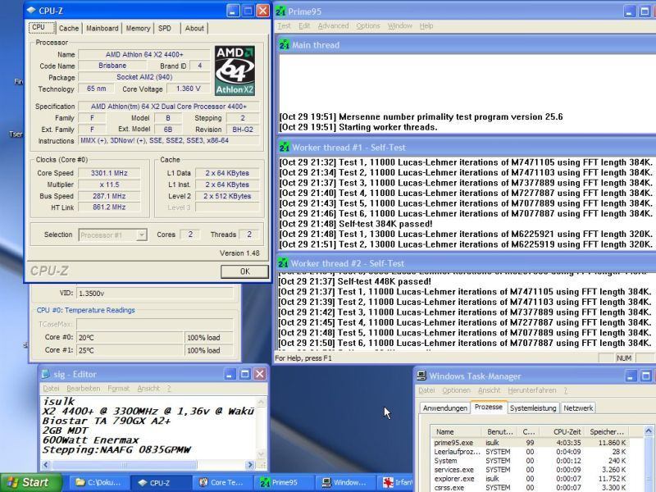The width and height of the screenshot is (656, 492).
Task: Open the About tab in CPU-Z
Action: click(194, 29)
